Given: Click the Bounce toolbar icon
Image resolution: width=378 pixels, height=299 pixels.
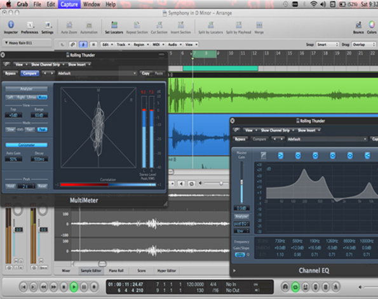Looking at the screenshot, I should (358, 25).
